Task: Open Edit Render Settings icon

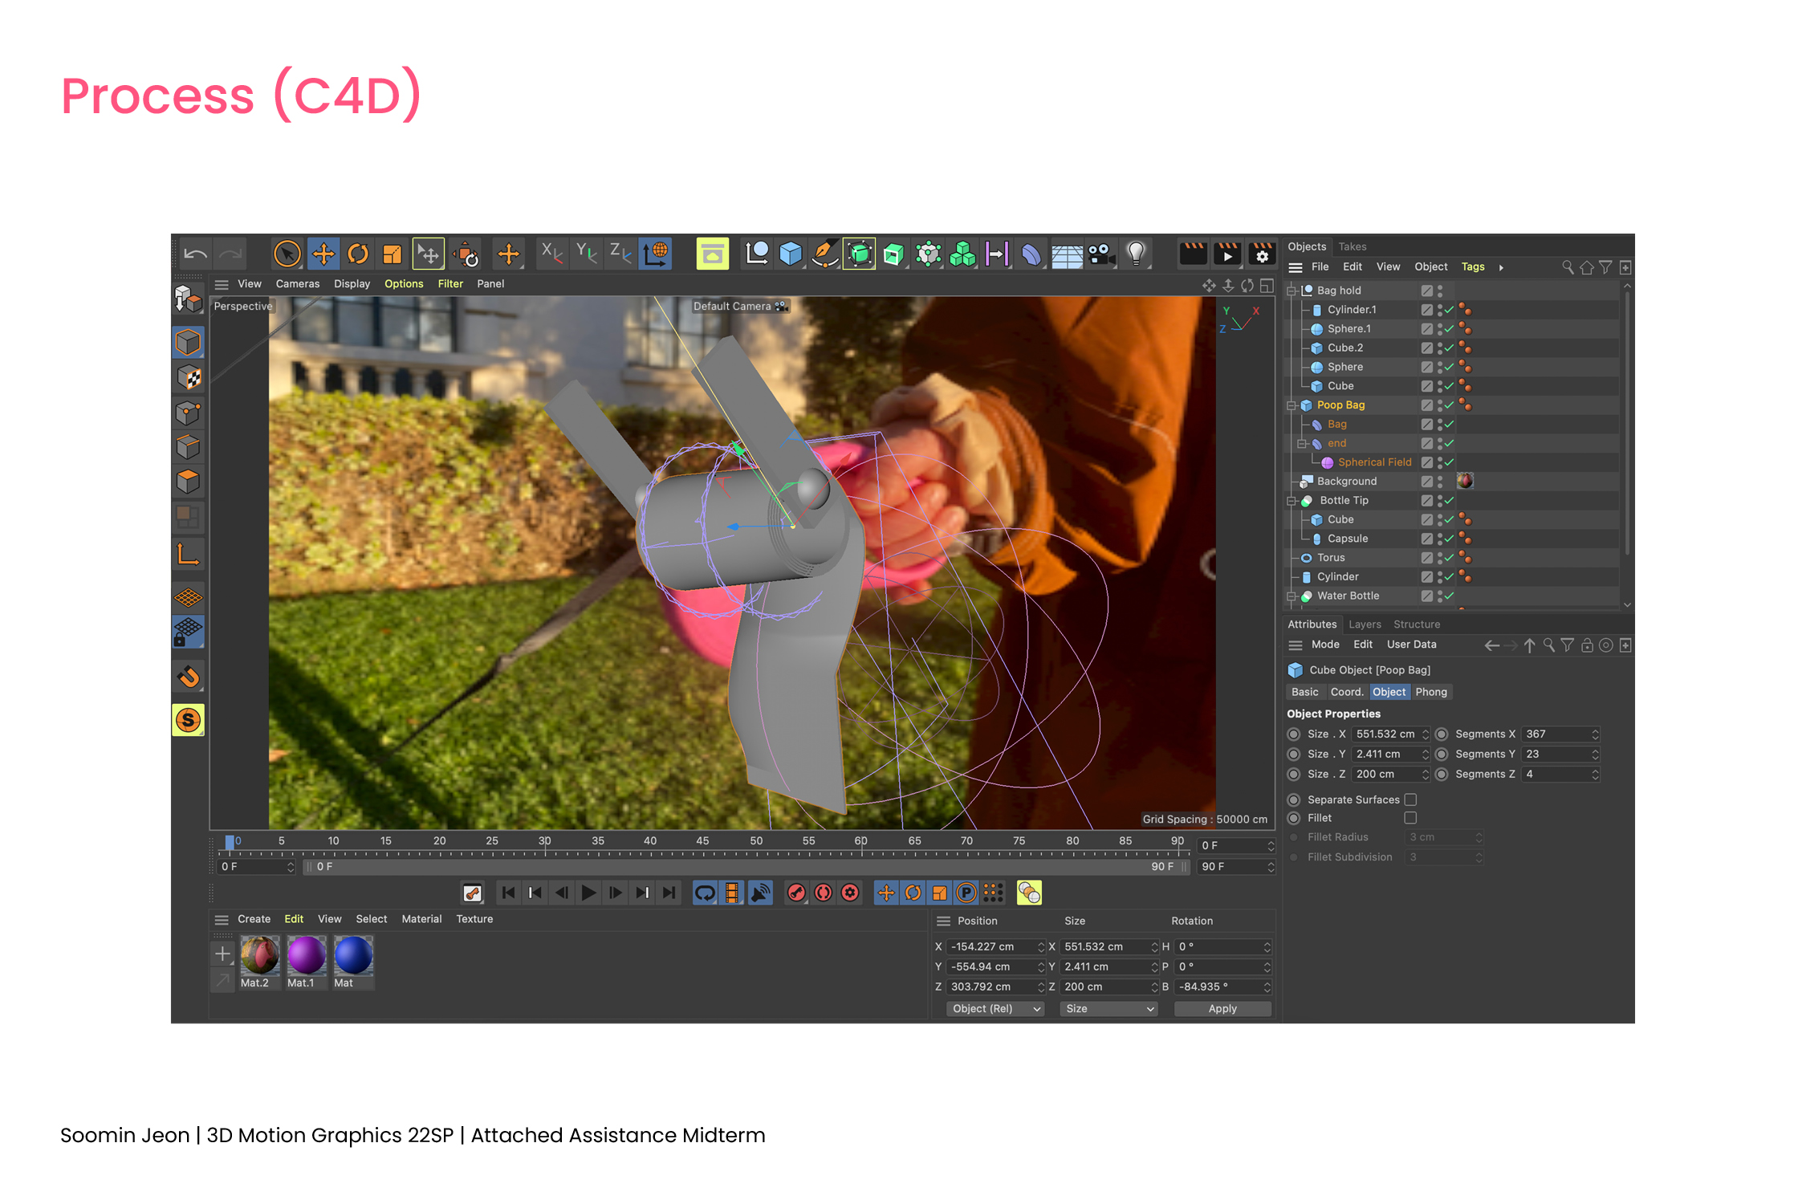Action: (x=1262, y=254)
